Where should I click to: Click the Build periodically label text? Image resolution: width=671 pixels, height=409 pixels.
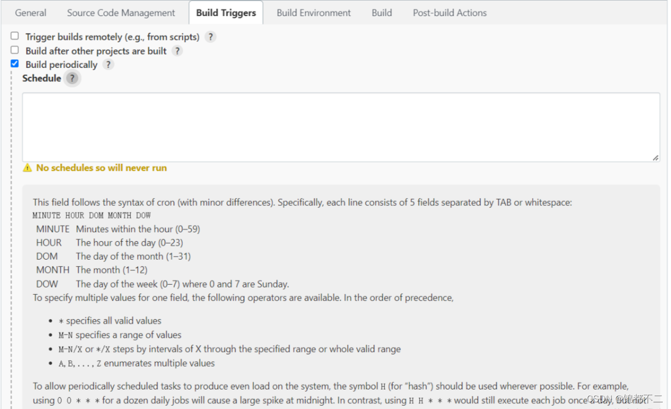[61, 65]
